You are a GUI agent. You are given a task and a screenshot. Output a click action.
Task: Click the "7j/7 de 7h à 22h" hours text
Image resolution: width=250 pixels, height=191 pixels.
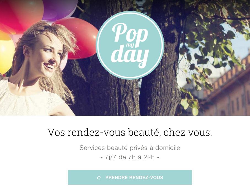click(130, 157)
